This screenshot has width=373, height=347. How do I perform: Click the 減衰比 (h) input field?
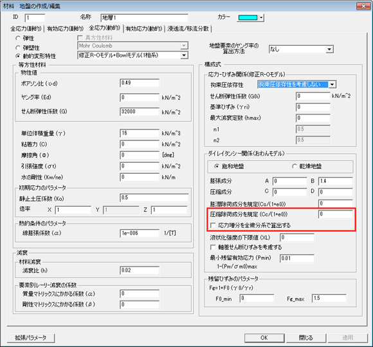[x=140, y=270]
